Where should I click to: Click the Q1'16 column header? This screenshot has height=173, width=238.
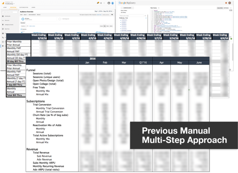pos(143,63)
